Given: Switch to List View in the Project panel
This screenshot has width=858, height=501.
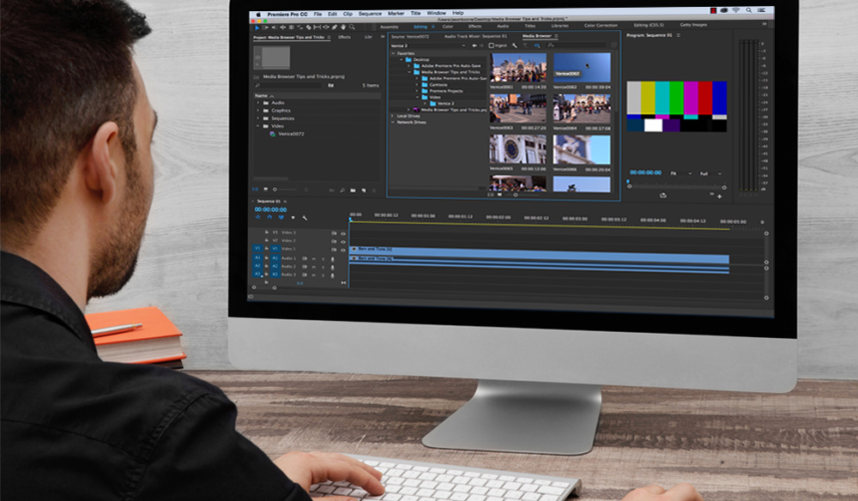Looking at the screenshot, I should [256, 190].
